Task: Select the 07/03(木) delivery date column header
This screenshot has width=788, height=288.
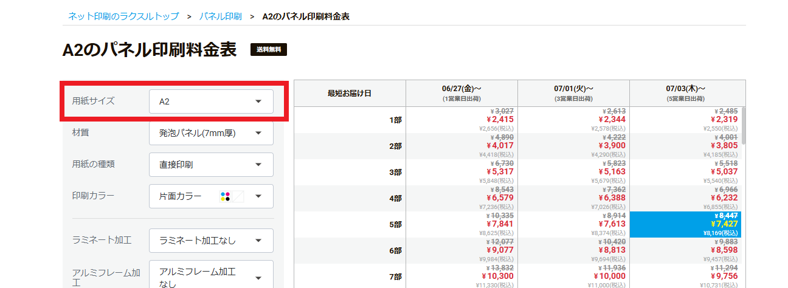Action: [x=685, y=93]
